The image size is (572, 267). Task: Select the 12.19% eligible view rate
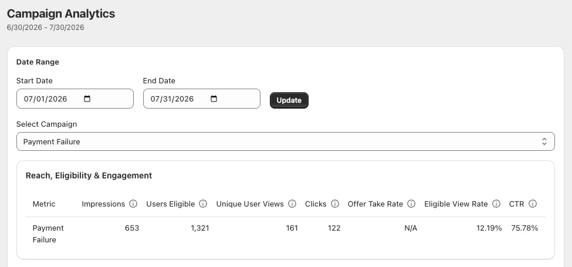tap(489, 228)
